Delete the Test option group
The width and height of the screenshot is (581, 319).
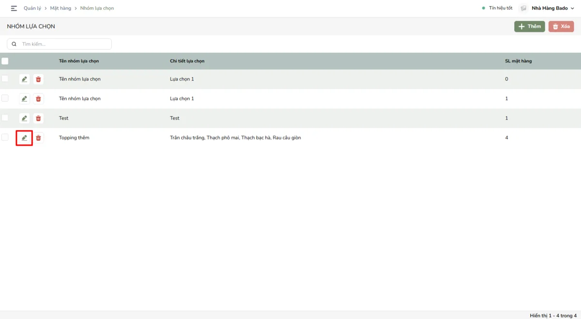(38, 118)
